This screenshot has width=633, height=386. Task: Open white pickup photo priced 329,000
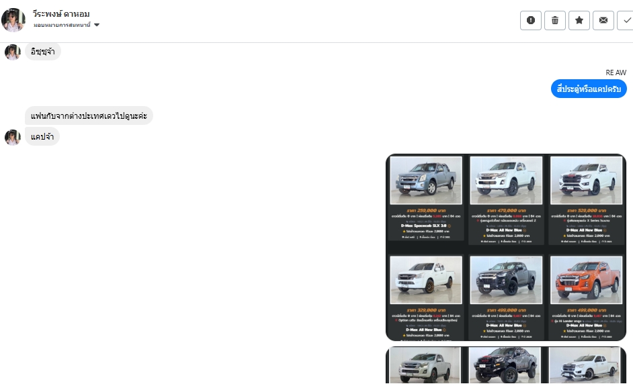(426, 280)
